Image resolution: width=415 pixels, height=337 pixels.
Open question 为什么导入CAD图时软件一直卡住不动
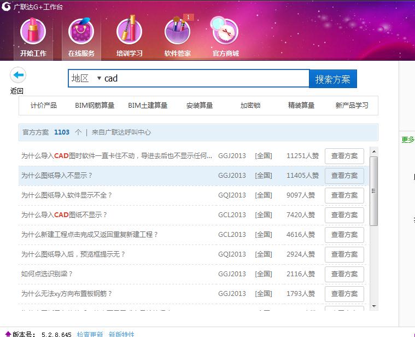(116, 156)
